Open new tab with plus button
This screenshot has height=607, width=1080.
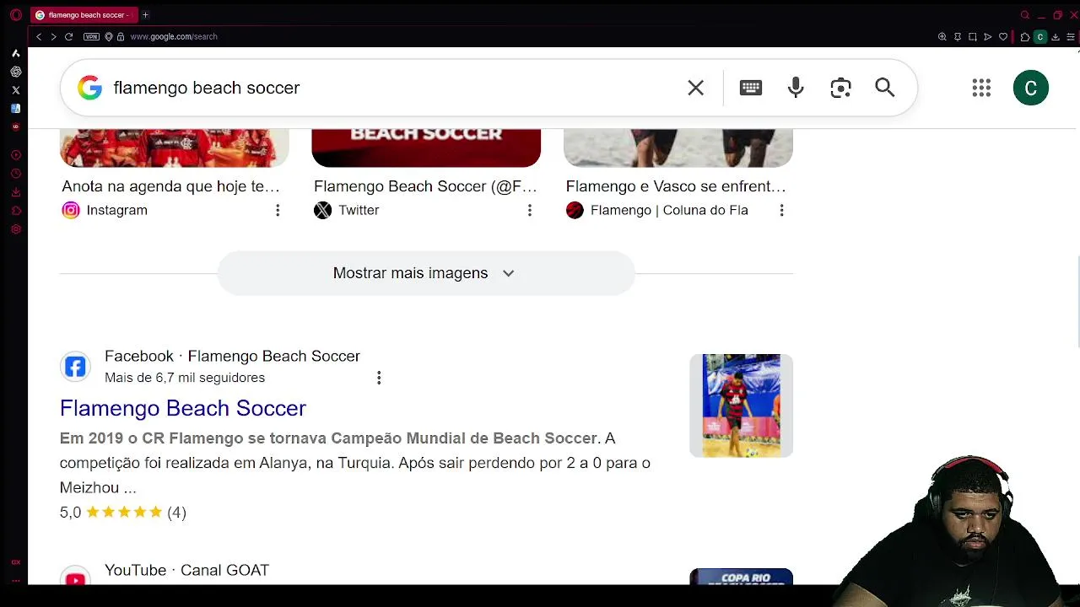[145, 15]
